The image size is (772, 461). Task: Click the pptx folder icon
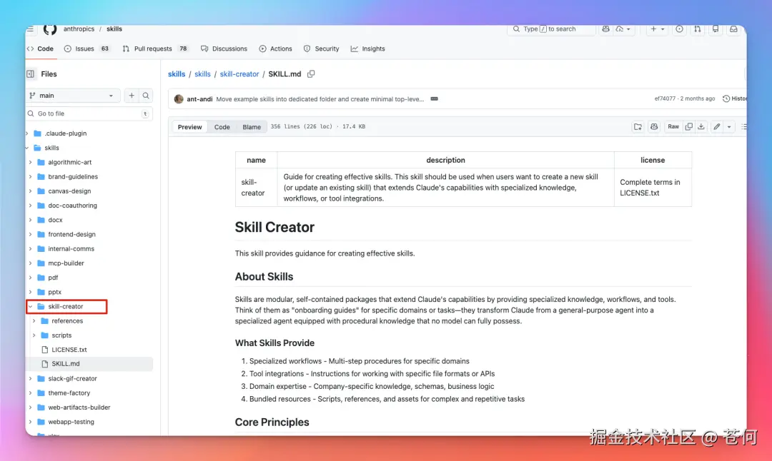(41, 292)
